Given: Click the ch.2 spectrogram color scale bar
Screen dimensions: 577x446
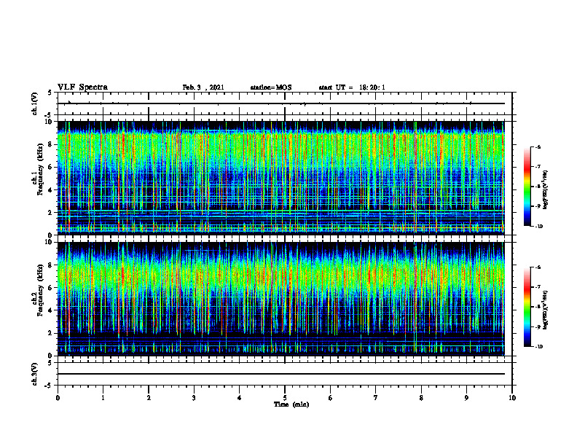Looking at the screenshot, I should click(527, 307).
